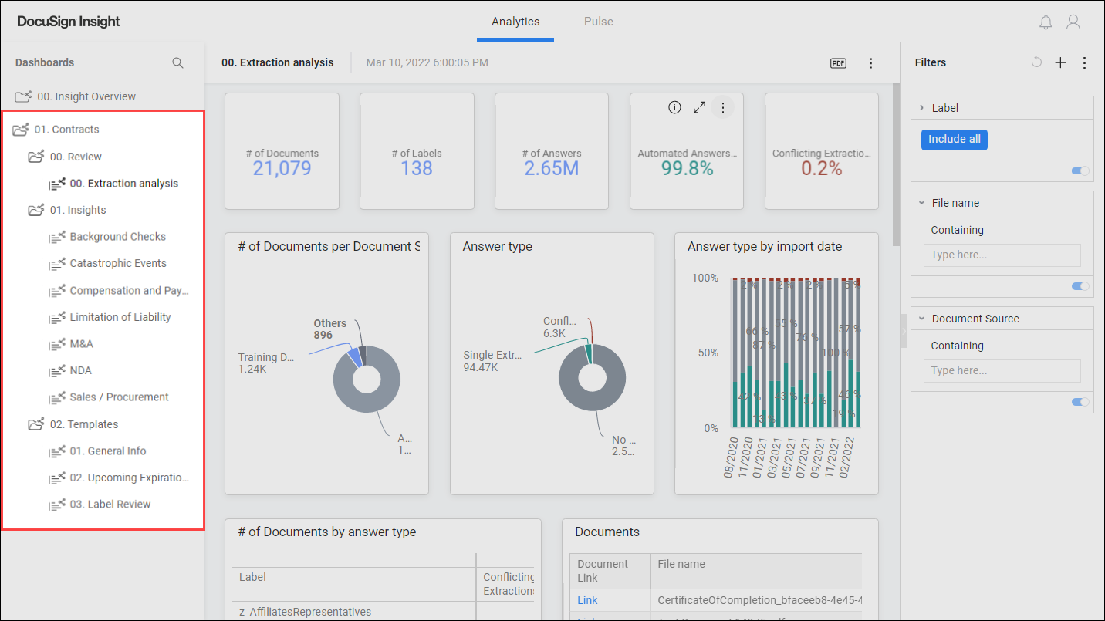Screen dimensions: 1105x621
Task: Switch to the Pulse tab
Action: (598, 22)
